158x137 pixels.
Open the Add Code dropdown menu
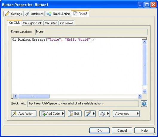[x=52, y=113]
